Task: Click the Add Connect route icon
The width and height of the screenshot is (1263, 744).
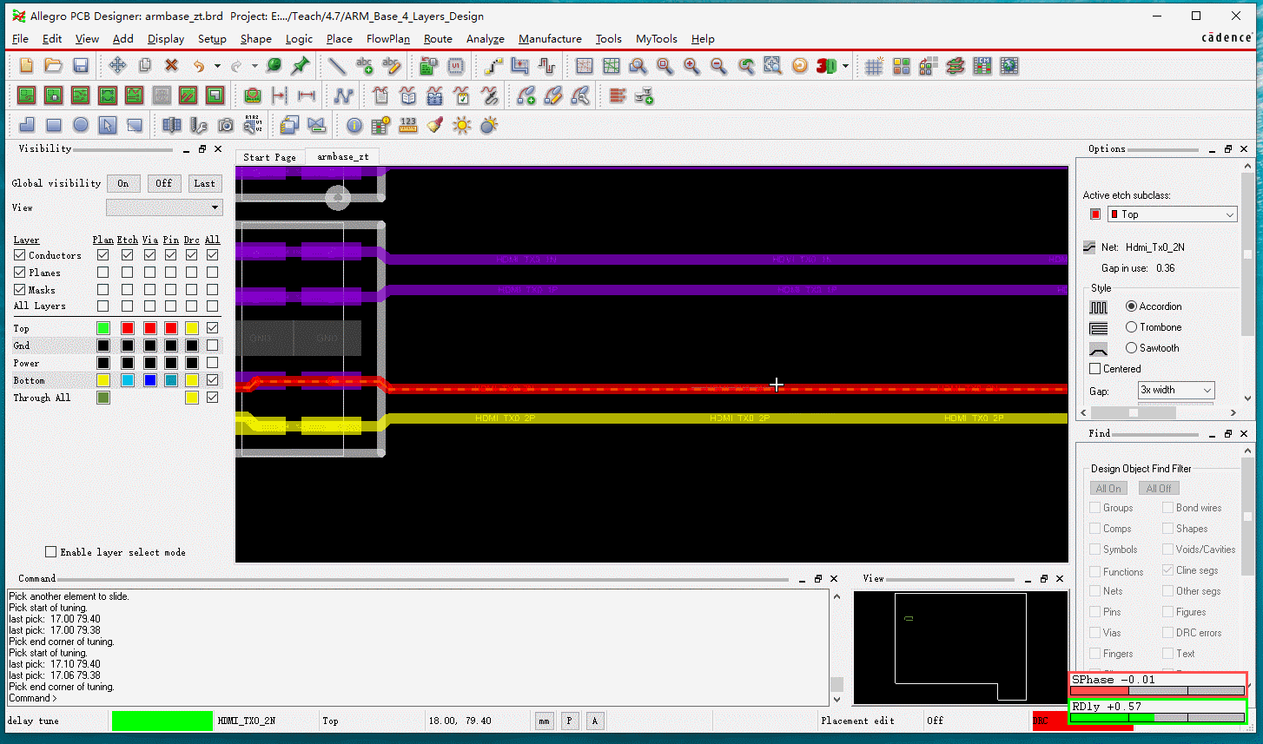Action: [493, 66]
